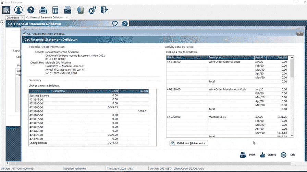307x172 pixels.
Task: Click Drilldown All Accounts button
Action: pyautogui.click(x=188, y=143)
